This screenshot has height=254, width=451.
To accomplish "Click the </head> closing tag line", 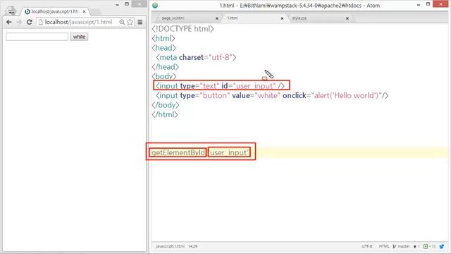I will pyautogui.click(x=166, y=67).
